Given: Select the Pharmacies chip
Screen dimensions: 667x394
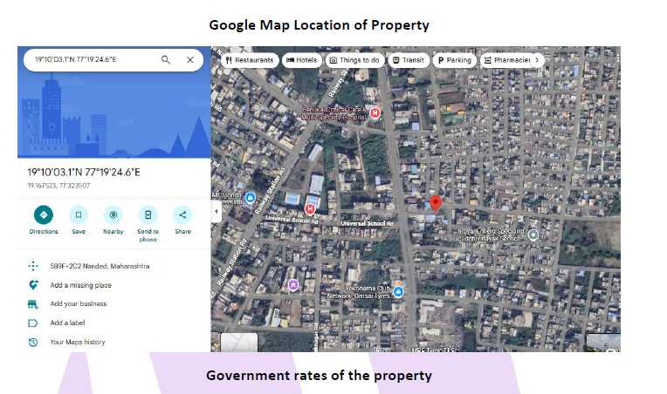Looking at the screenshot, I should [x=506, y=60].
